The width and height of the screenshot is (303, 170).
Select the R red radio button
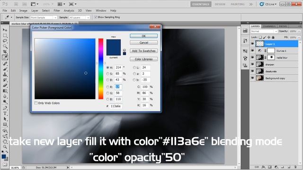point(107,87)
